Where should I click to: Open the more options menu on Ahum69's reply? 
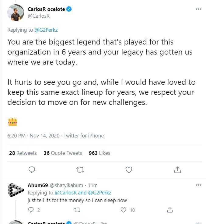point(198,185)
